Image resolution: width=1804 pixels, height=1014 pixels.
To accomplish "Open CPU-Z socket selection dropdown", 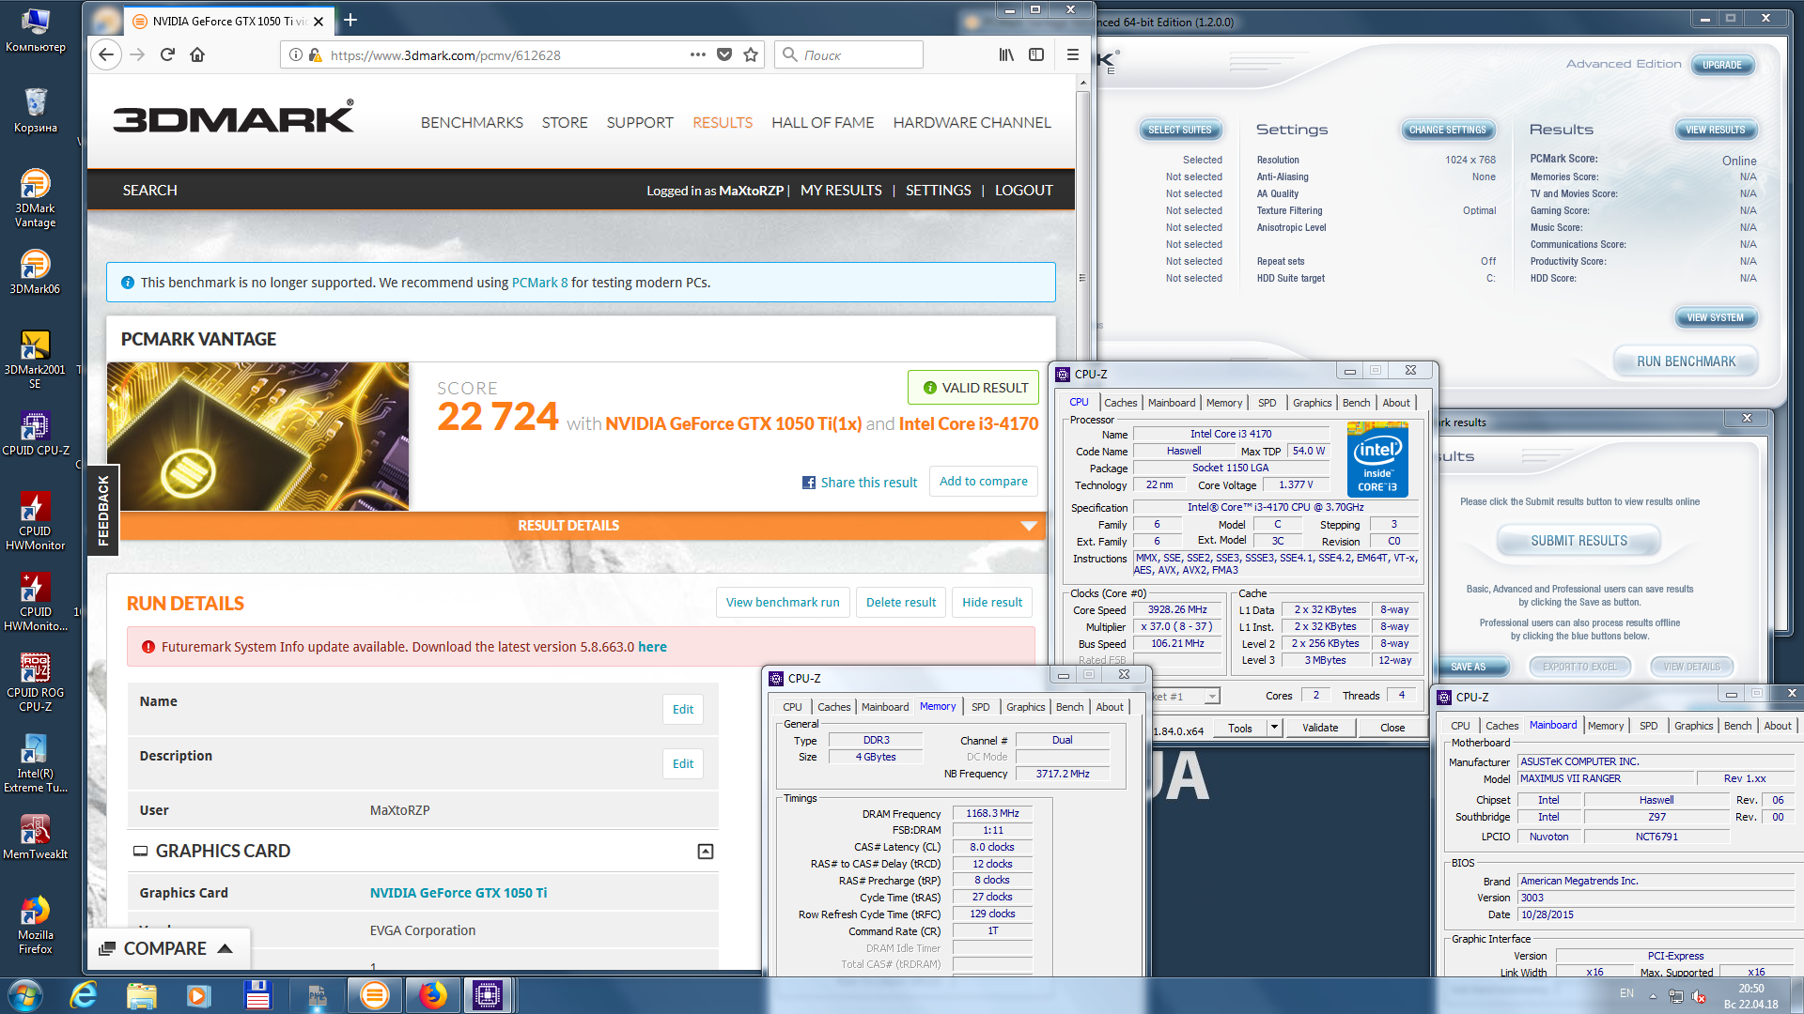I will [1212, 697].
